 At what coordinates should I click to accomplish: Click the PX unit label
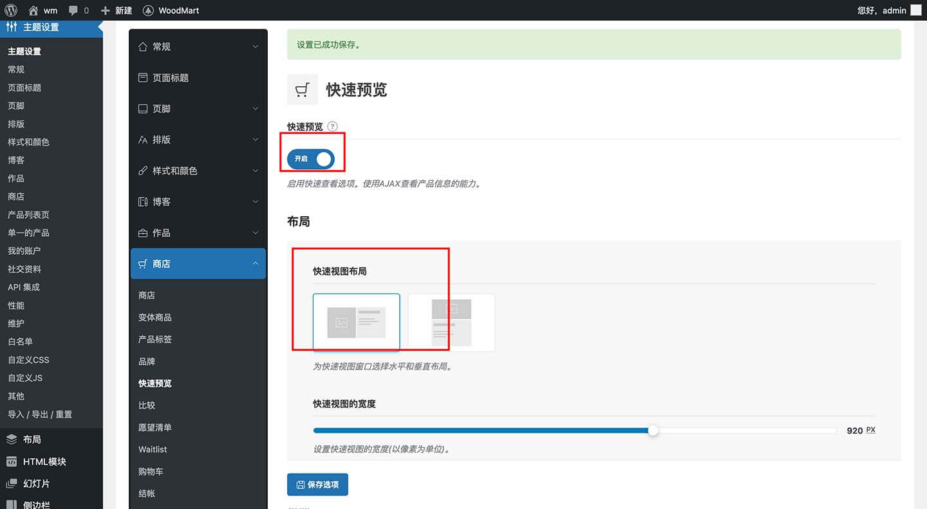[x=870, y=430]
